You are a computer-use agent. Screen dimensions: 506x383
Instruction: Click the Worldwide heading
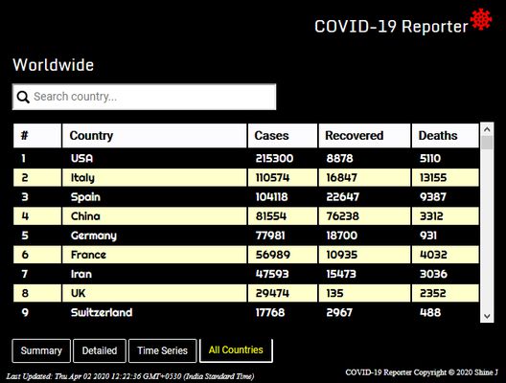[54, 65]
